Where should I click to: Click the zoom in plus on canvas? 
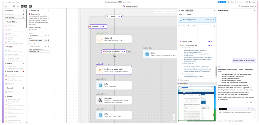coord(174,115)
